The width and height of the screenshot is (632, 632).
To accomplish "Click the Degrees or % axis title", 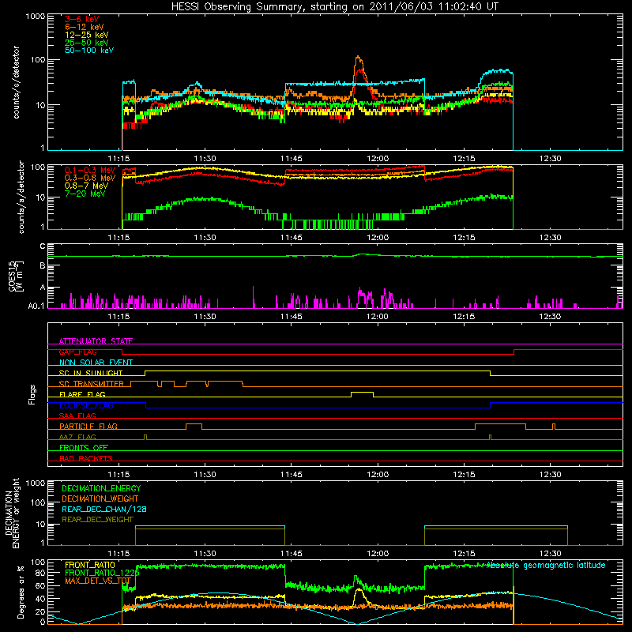I will [21, 592].
